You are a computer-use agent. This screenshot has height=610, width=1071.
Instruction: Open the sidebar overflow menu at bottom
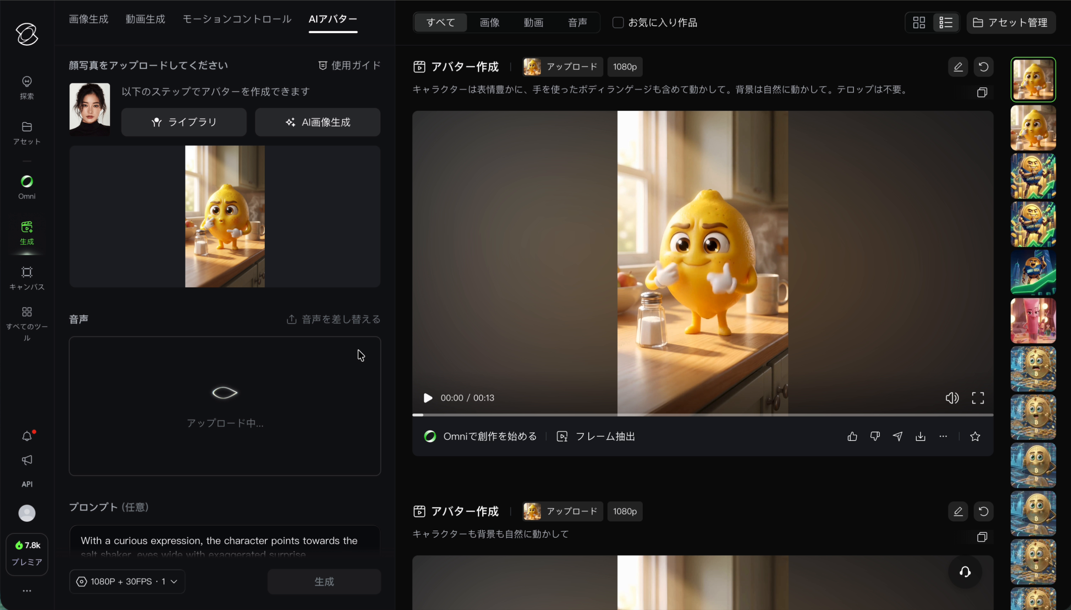point(26,591)
